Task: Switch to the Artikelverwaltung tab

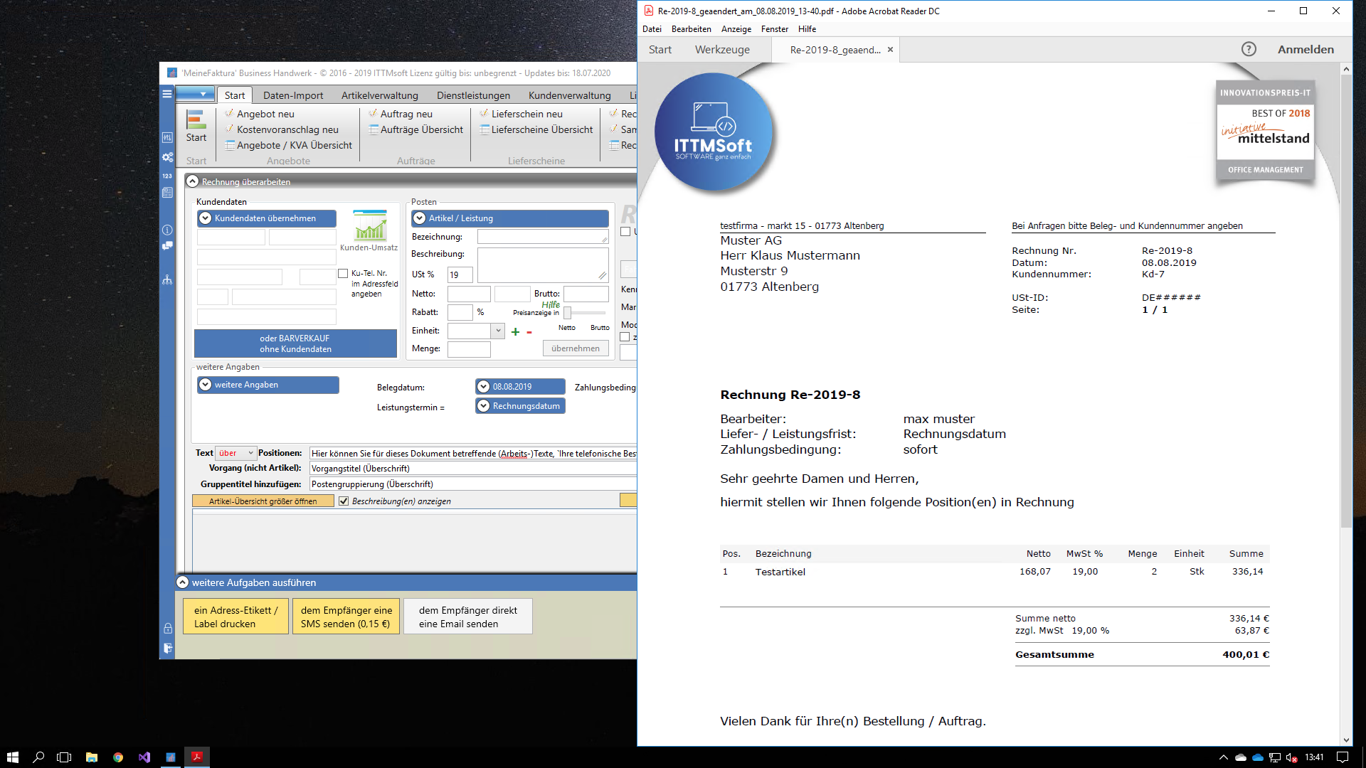Action: point(380,95)
